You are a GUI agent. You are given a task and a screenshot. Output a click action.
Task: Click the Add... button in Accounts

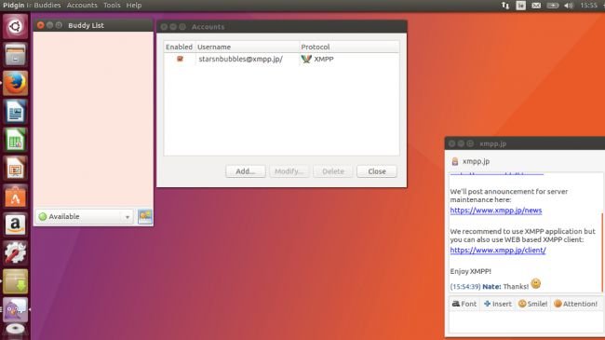click(x=246, y=171)
